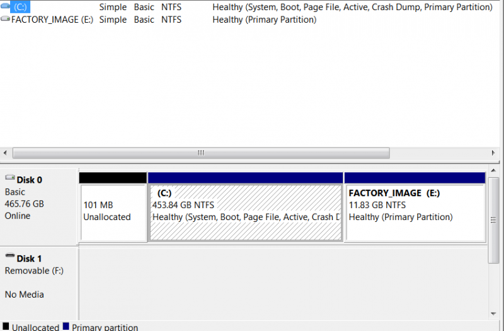Click NTFS cell in the FACTORY_IMAGE row
Image resolution: width=504 pixels, height=331 pixels.
pos(171,20)
